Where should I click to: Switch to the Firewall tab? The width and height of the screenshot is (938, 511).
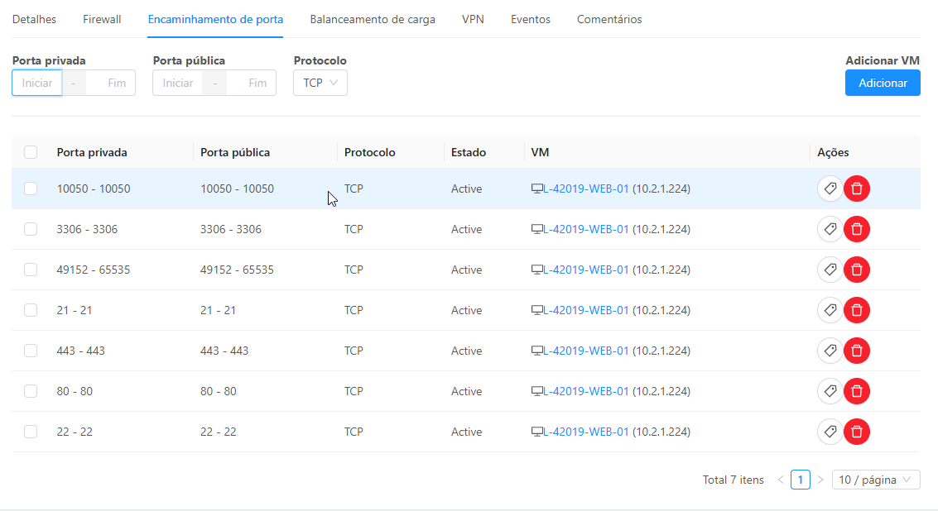coord(102,19)
